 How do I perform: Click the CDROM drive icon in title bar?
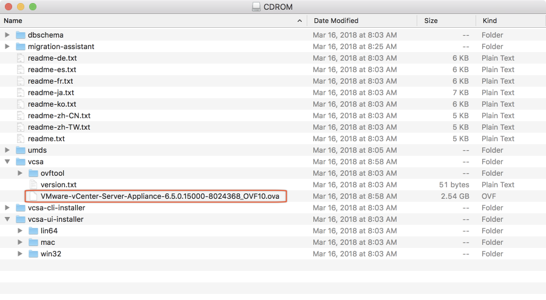(255, 7)
